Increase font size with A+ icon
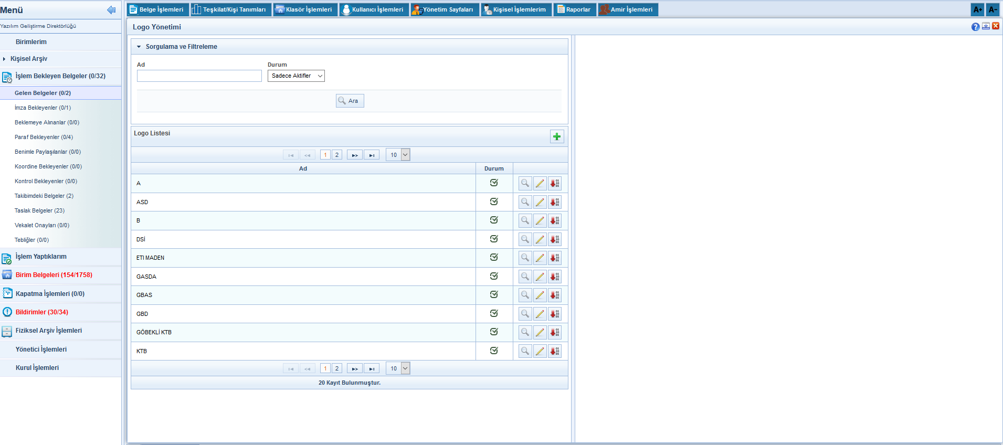Image resolution: width=1003 pixels, height=445 pixels. click(x=977, y=9)
